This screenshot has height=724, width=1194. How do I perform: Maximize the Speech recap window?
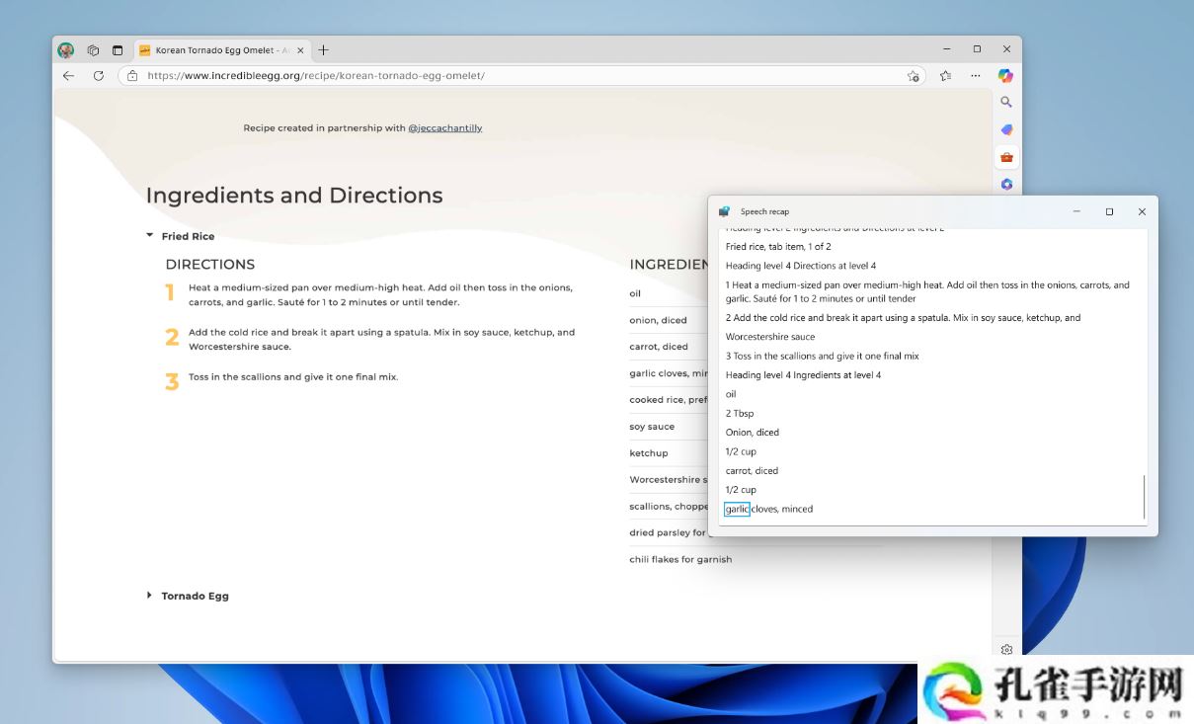pos(1109,211)
